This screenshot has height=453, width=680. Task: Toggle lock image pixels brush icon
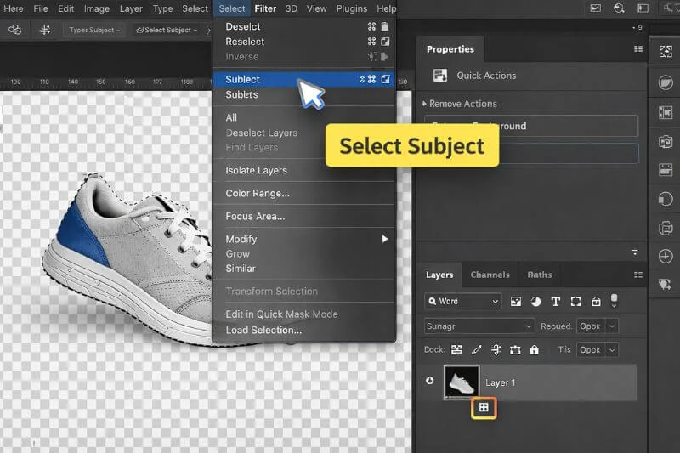pyautogui.click(x=477, y=350)
